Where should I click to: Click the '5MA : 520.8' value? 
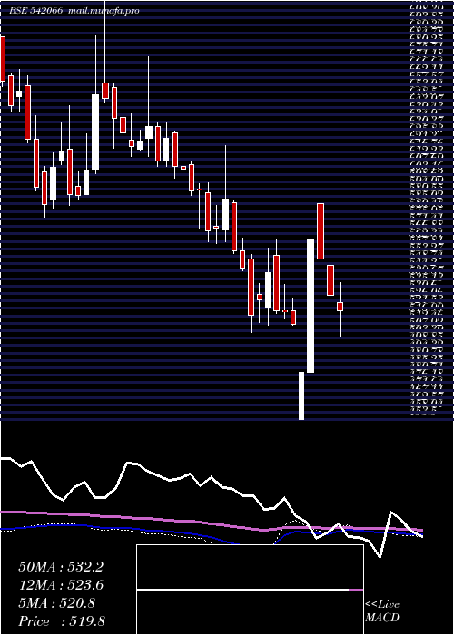[56, 603]
